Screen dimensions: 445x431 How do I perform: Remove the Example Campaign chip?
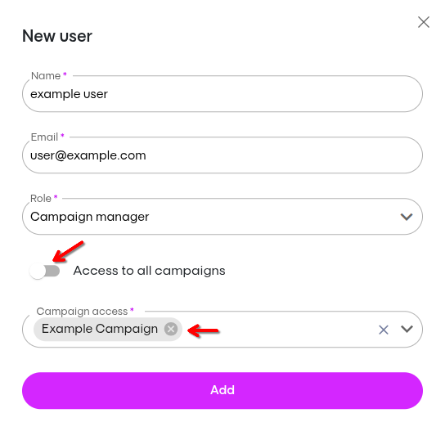(171, 329)
